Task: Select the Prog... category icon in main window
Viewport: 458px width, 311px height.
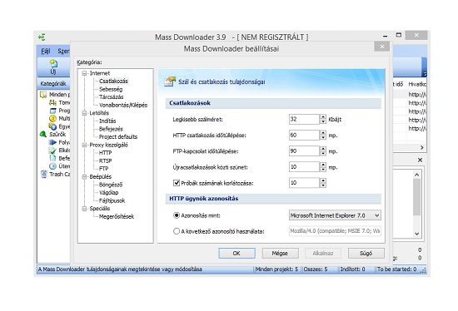Action: tap(52, 111)
